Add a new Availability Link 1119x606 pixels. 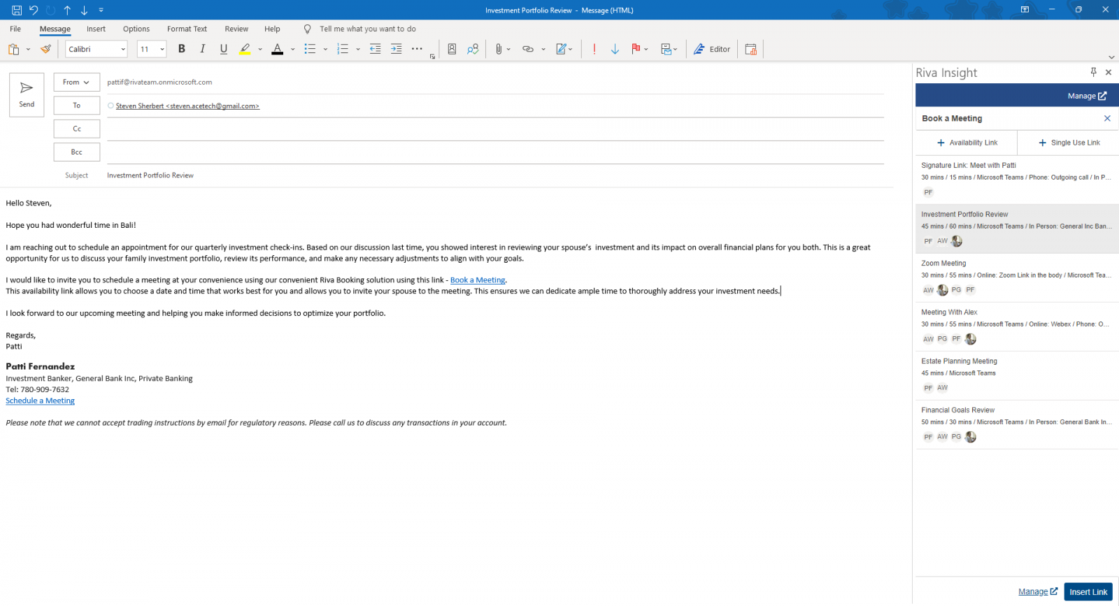pyautogui.click(x=967, y=143)
